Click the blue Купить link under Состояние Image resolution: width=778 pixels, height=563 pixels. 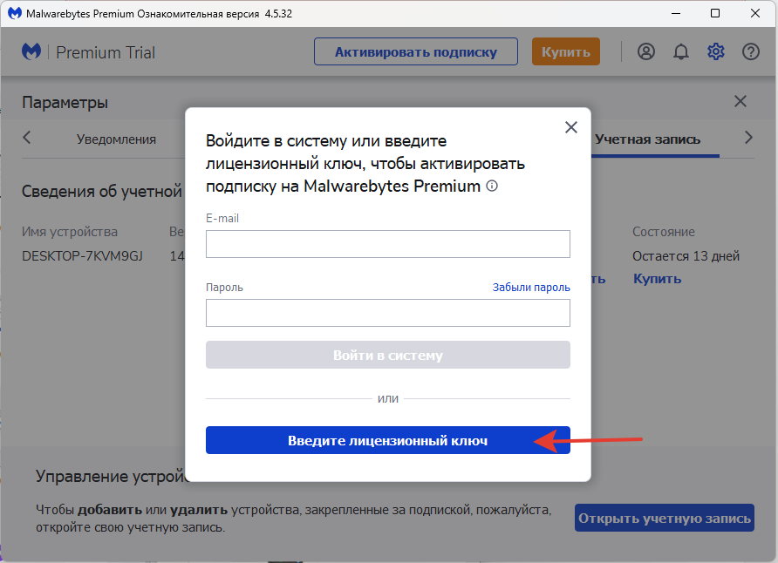(657, 279)
